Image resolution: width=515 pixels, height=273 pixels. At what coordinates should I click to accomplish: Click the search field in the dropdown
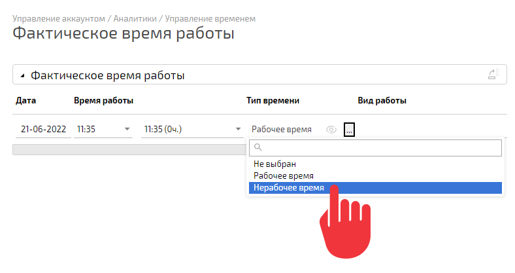point(375,148)
